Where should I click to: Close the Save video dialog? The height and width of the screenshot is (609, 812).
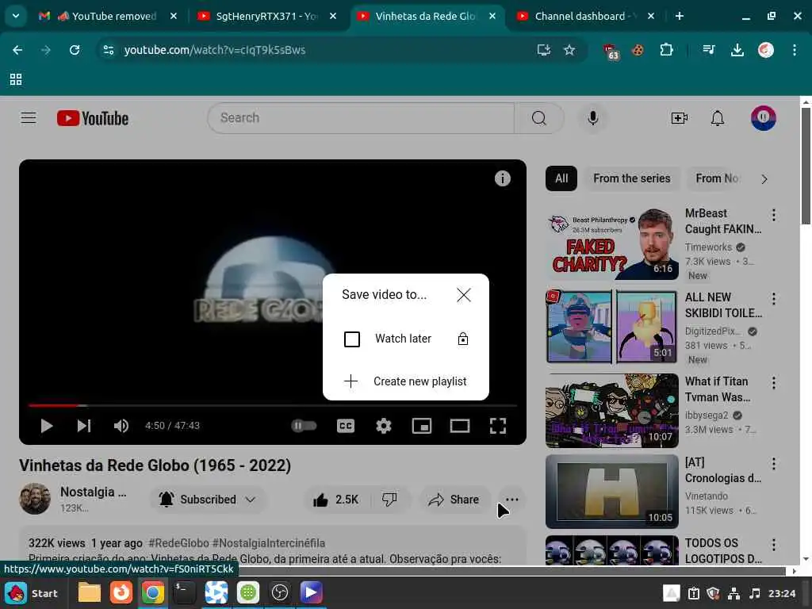click(463, 295)
